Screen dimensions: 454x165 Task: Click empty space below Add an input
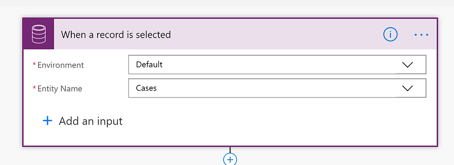tap(230, 136)
